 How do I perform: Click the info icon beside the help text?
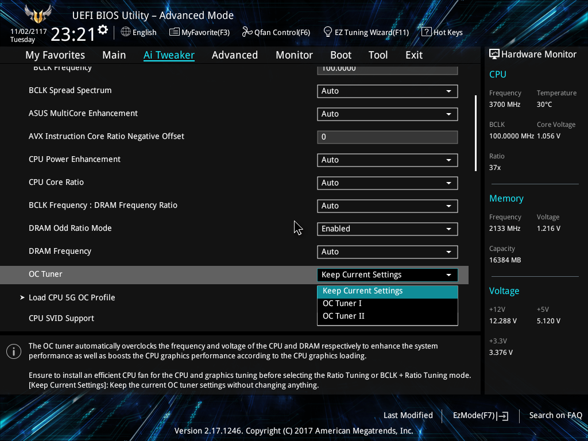tap(13, 351)
